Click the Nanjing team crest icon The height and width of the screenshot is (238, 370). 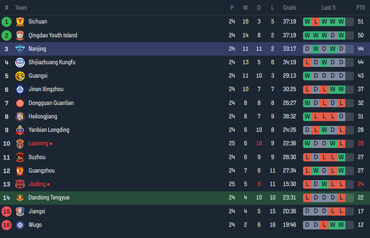tap(19, 49)
